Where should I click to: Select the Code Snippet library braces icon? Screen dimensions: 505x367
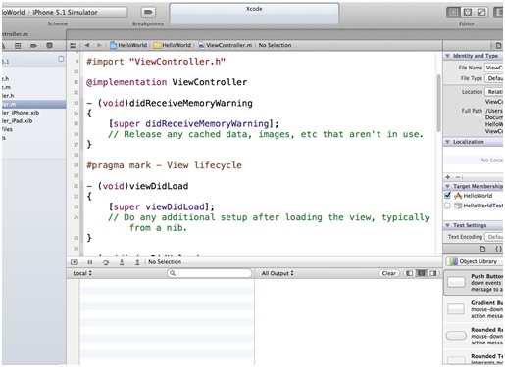[498, 249]
